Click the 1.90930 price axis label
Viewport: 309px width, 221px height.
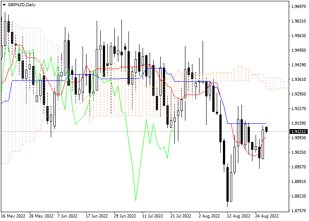click(298, 137)
